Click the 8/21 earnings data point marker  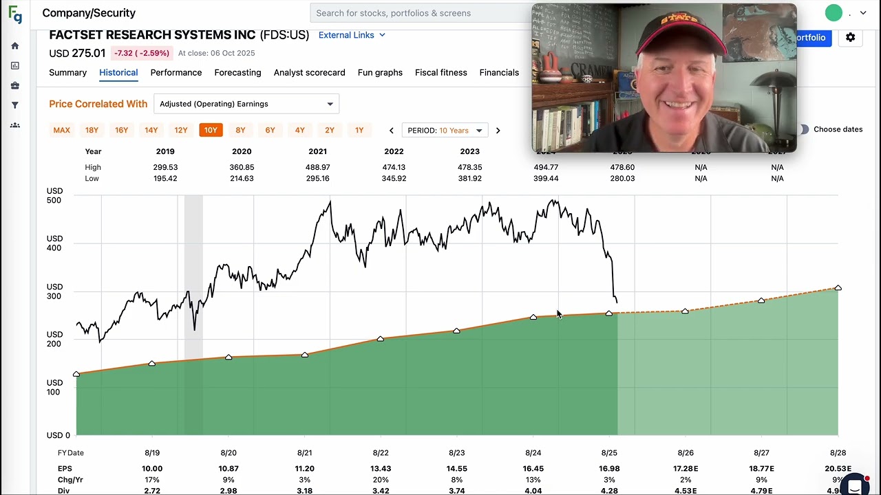(x=305, y=355)
